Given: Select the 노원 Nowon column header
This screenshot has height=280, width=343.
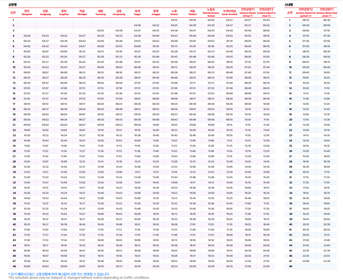Looking at the screenshot, I should [174, 12].
